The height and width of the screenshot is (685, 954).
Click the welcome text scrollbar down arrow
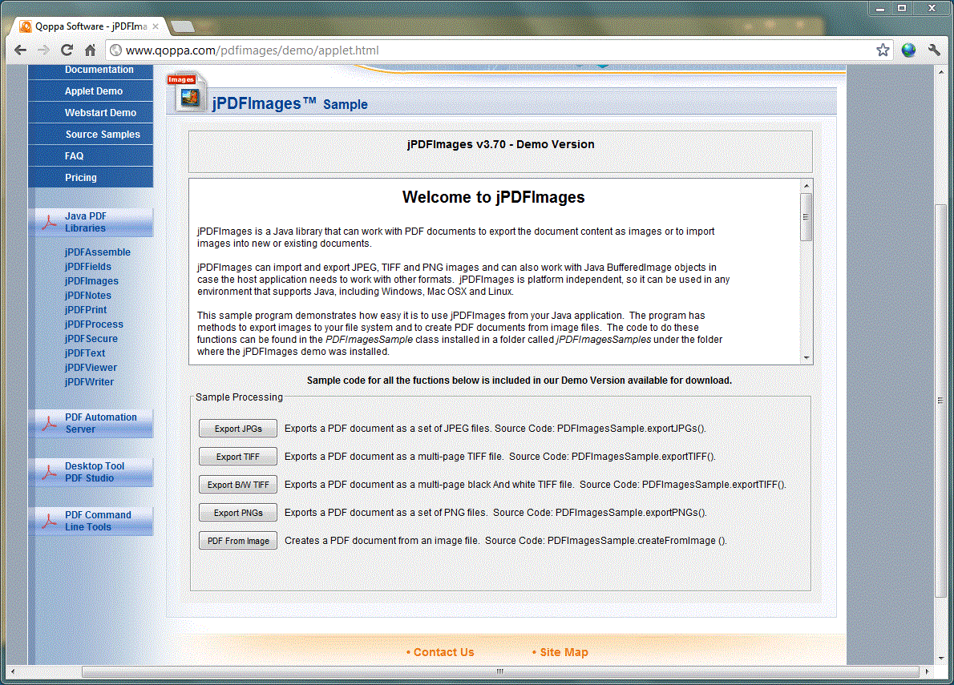pos(806,358)
